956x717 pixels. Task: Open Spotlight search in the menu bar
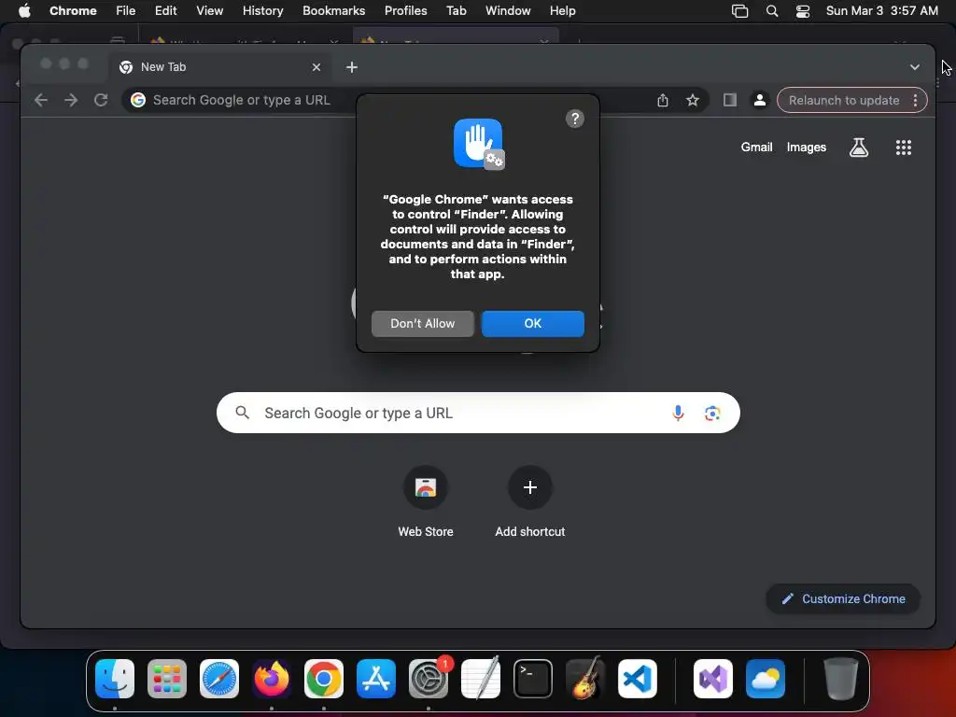[x=772, y=11]
